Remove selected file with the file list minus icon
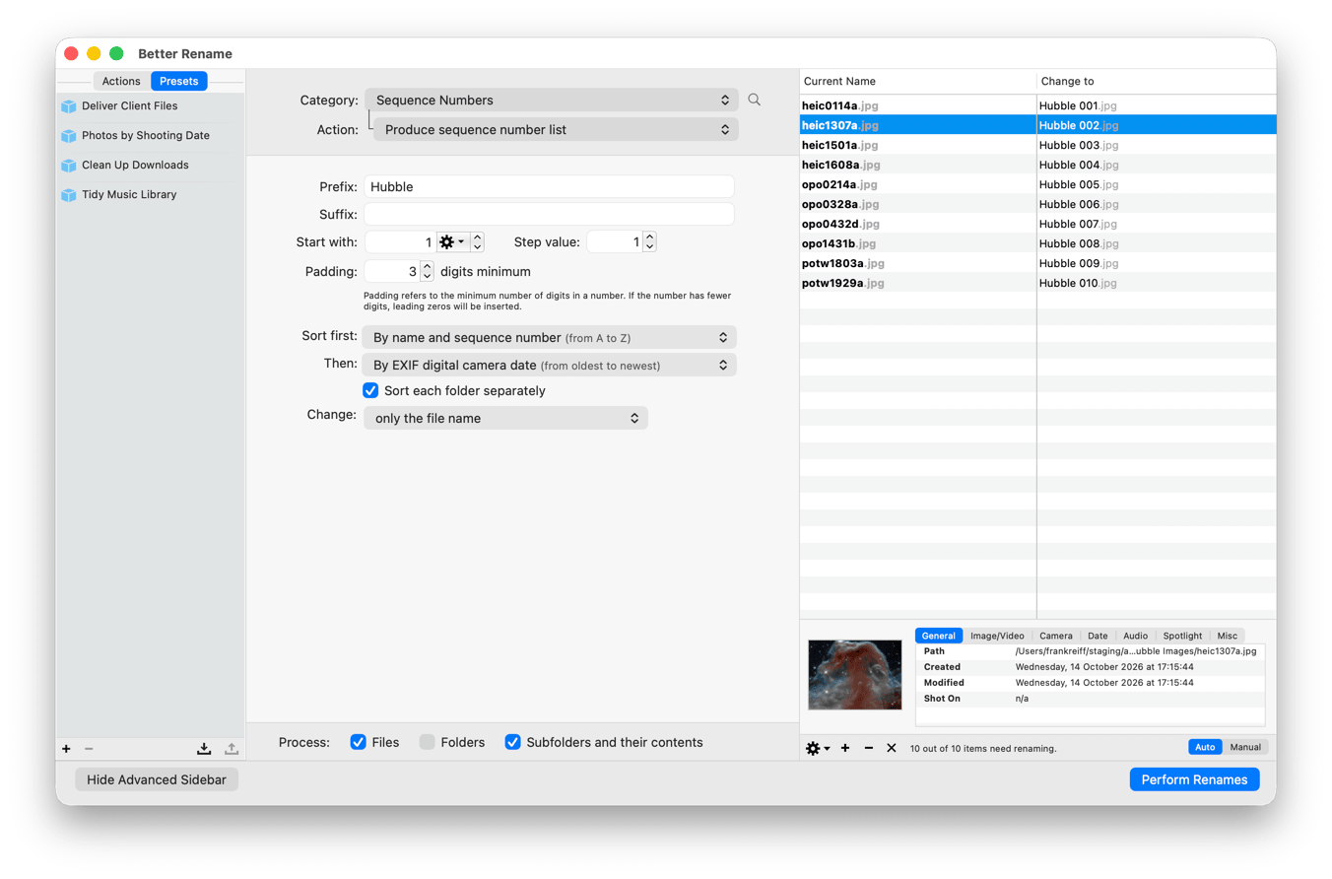This screenshot has height=879, width=1332. pyautogui.click(x=869, y=749)
